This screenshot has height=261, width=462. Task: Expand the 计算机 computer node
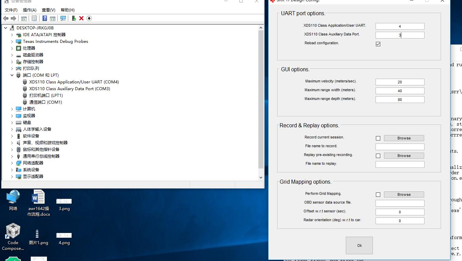12,109
